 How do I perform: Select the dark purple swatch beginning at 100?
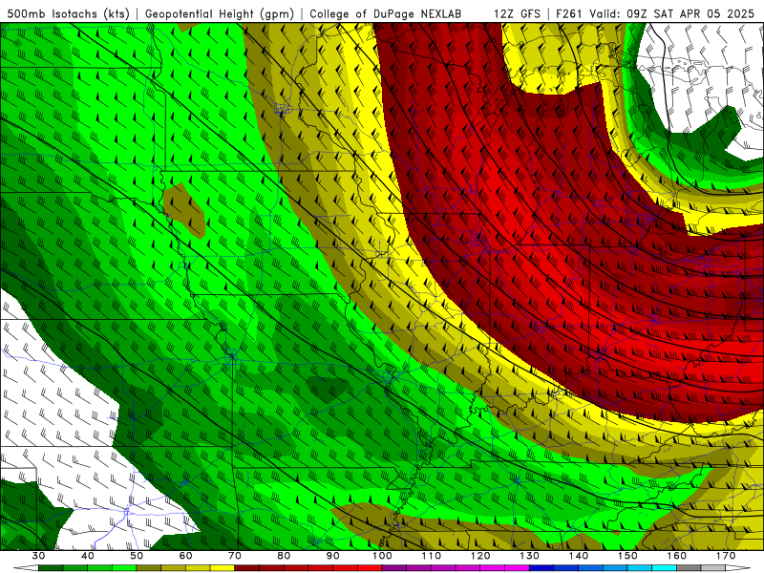coord(394,567)
